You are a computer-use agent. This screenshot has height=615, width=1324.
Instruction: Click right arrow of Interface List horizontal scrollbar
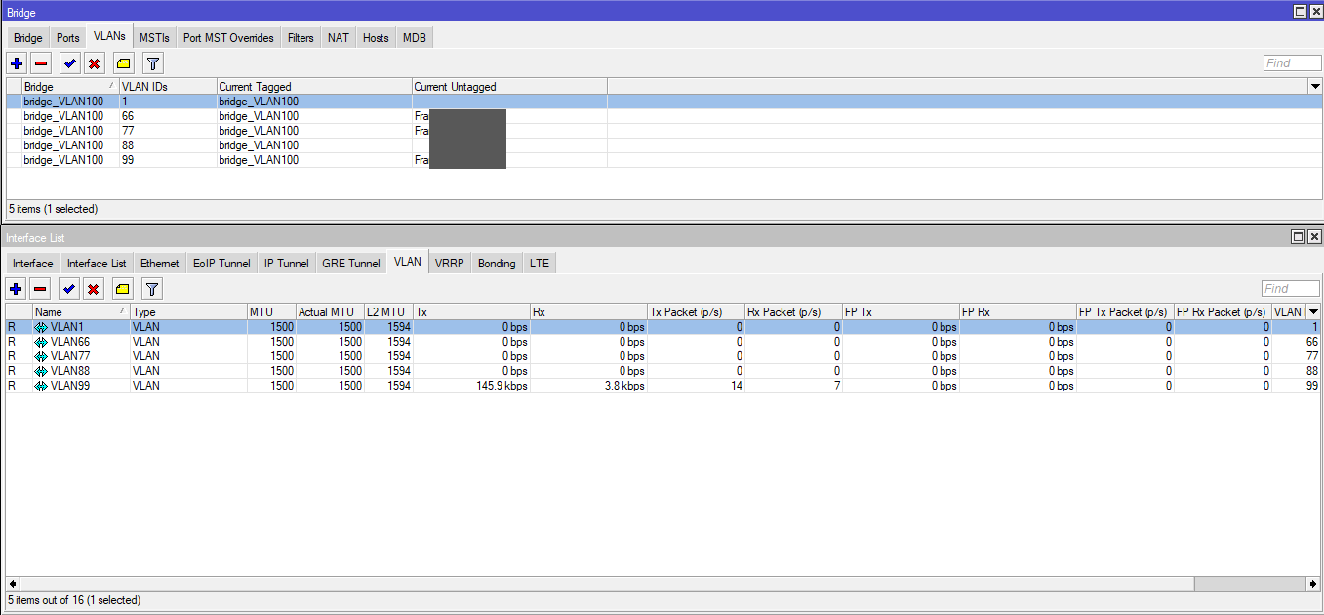point(1312,584)
